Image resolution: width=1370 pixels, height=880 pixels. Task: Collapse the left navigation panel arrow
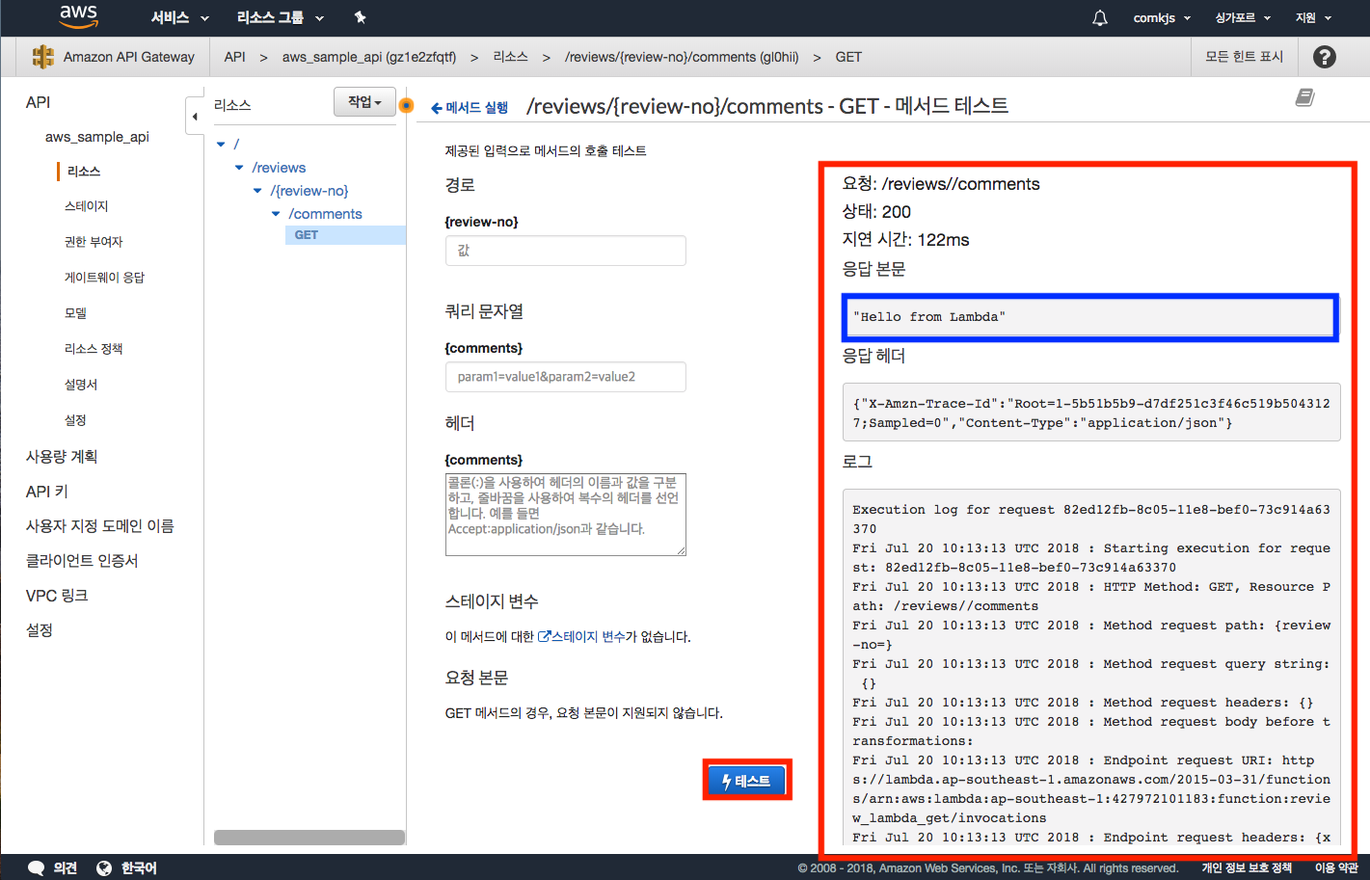(x=195, y=117)
